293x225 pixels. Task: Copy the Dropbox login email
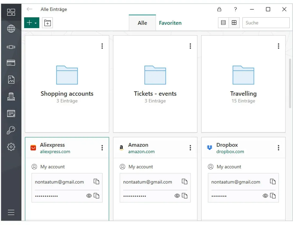273,181
